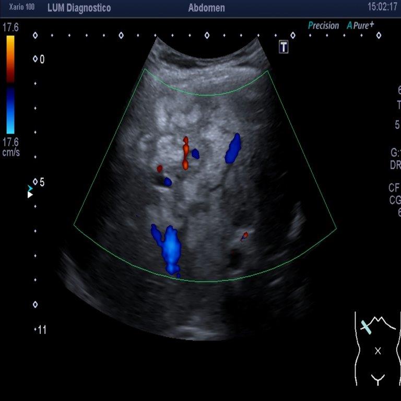401x401 pixels.
Task: Click the white focus position triangle
Action: 30,195
